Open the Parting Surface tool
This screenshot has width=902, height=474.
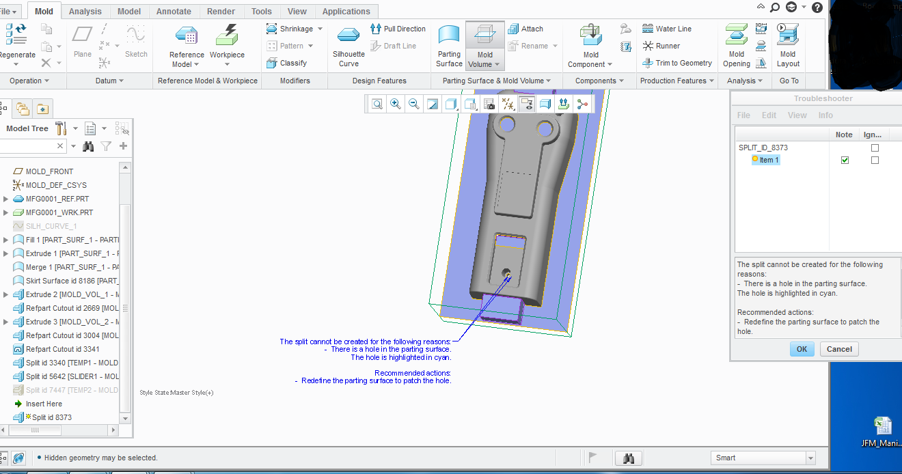click(x=449, y=46)
